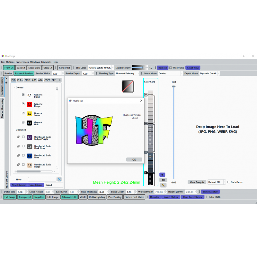Toggle the Back Lit view button
257x257 pixels.
tap(21, 68)
